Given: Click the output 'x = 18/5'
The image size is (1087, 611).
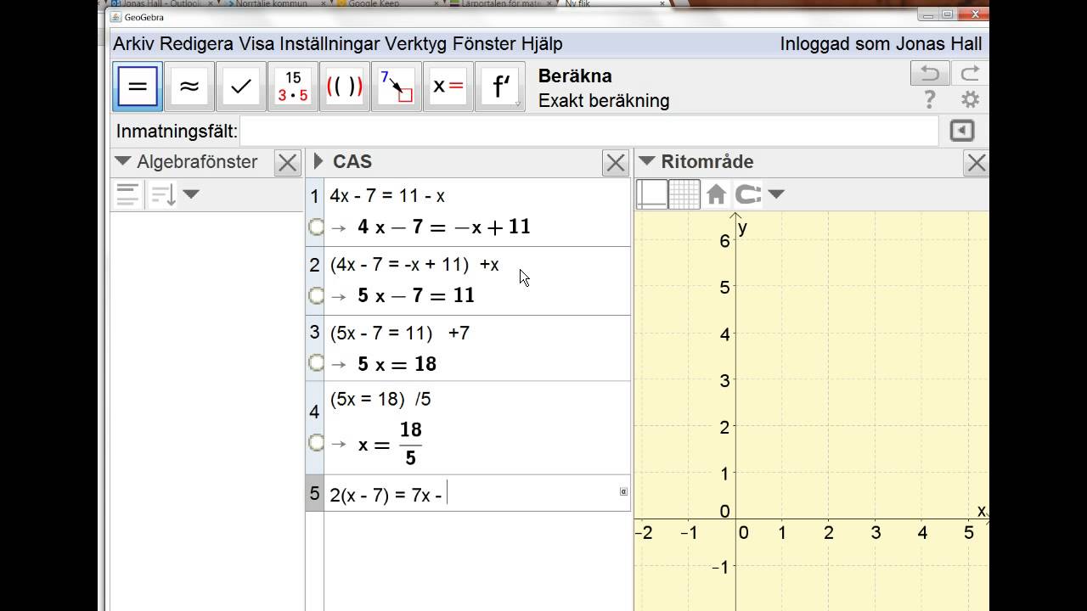Looking at the screenshot, I should [x=390, y=443].
